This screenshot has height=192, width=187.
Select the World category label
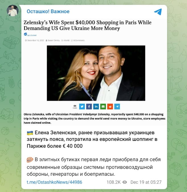[65, 40]
